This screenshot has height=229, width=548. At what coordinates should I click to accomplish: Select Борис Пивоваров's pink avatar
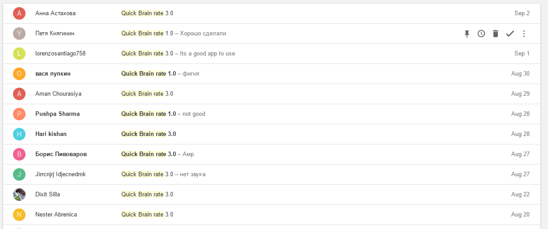(x=19, y=154)
